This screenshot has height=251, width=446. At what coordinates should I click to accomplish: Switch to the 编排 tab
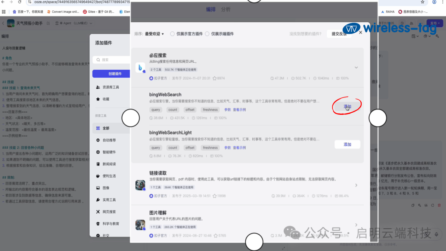coord(211,9)
